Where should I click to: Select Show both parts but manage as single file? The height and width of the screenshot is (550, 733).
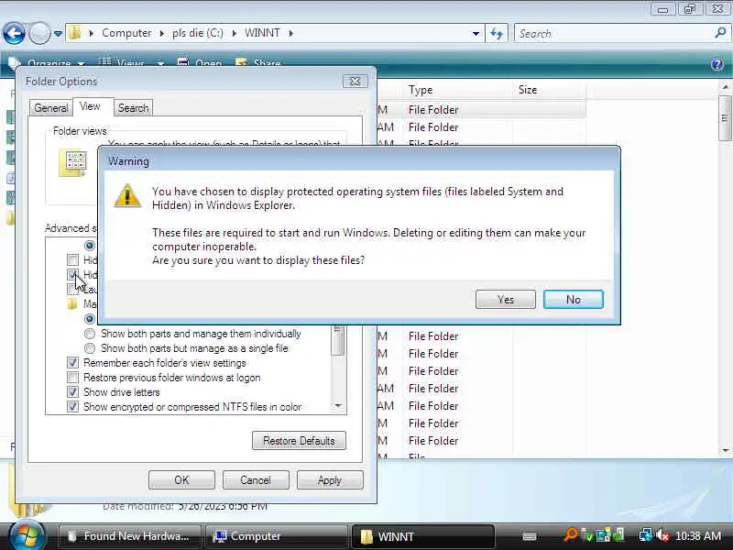coord(90,348)
